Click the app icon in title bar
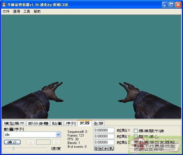The image size is (183, 155). pos(4,5)
